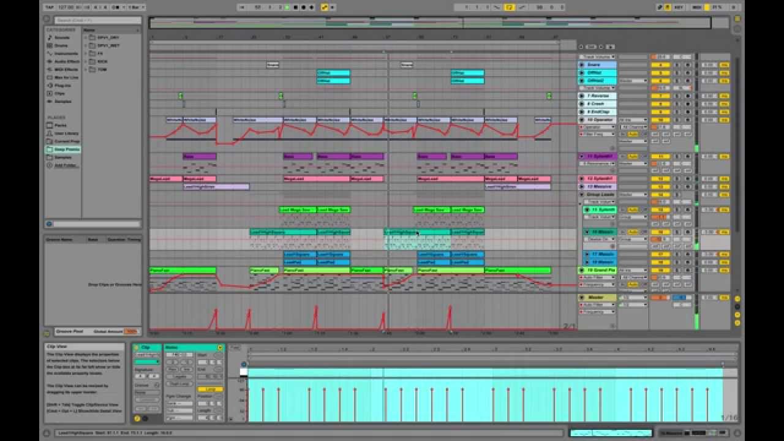Open the MIDI Effects browser category
Screen dimensions: 784x441
[66, 69]
